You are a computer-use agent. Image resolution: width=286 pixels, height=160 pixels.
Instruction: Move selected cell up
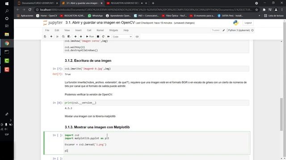76,36
